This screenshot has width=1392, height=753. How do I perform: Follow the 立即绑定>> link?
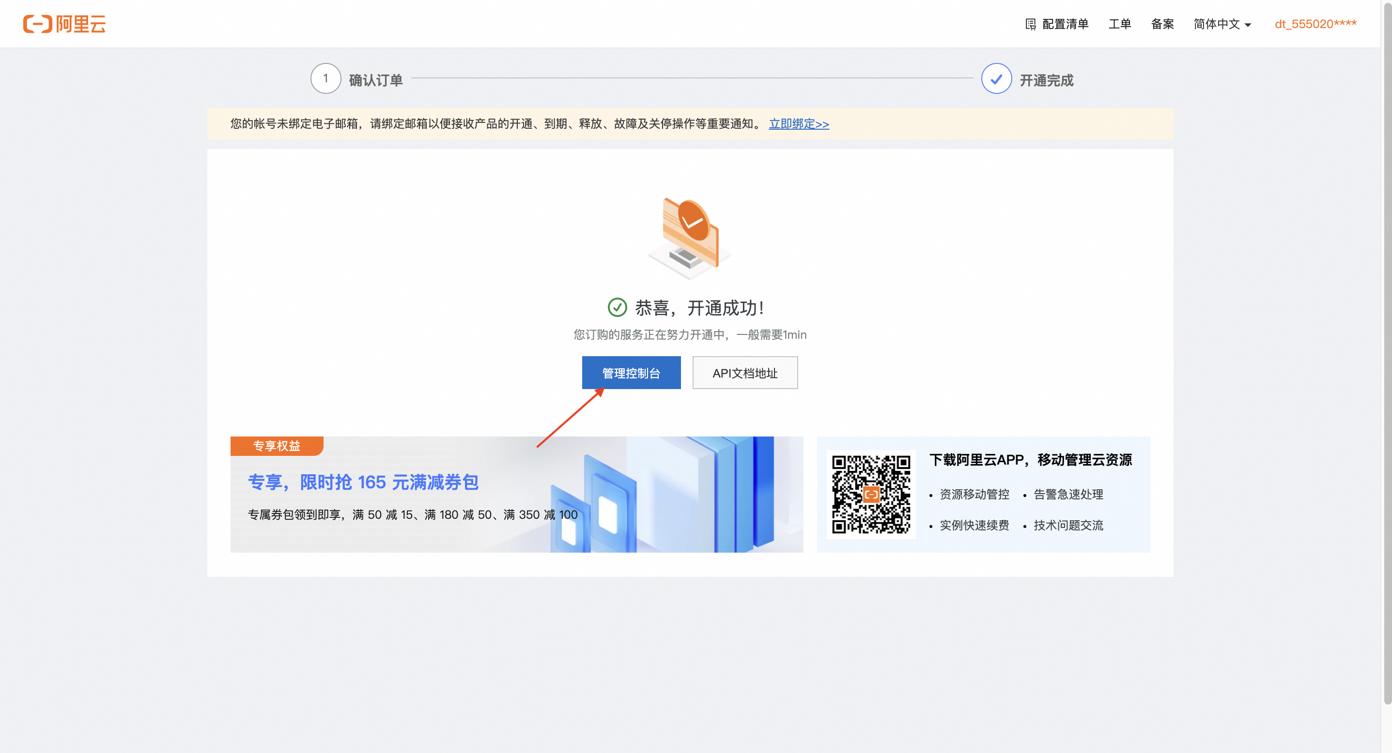click(x=798, y=123)
